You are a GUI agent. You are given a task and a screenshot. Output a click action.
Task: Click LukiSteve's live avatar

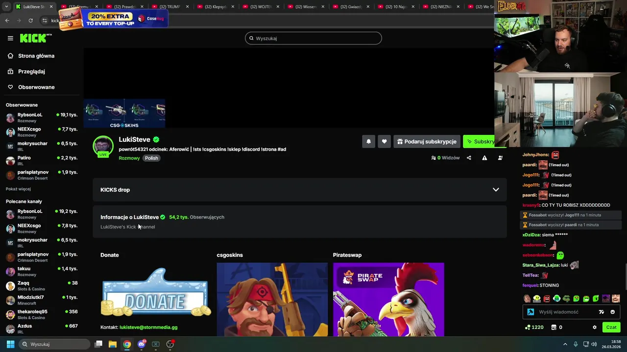click(x=103, y=147)
